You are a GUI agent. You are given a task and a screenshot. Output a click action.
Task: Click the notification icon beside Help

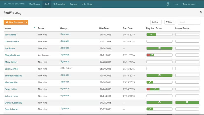(x=168, y=4)
